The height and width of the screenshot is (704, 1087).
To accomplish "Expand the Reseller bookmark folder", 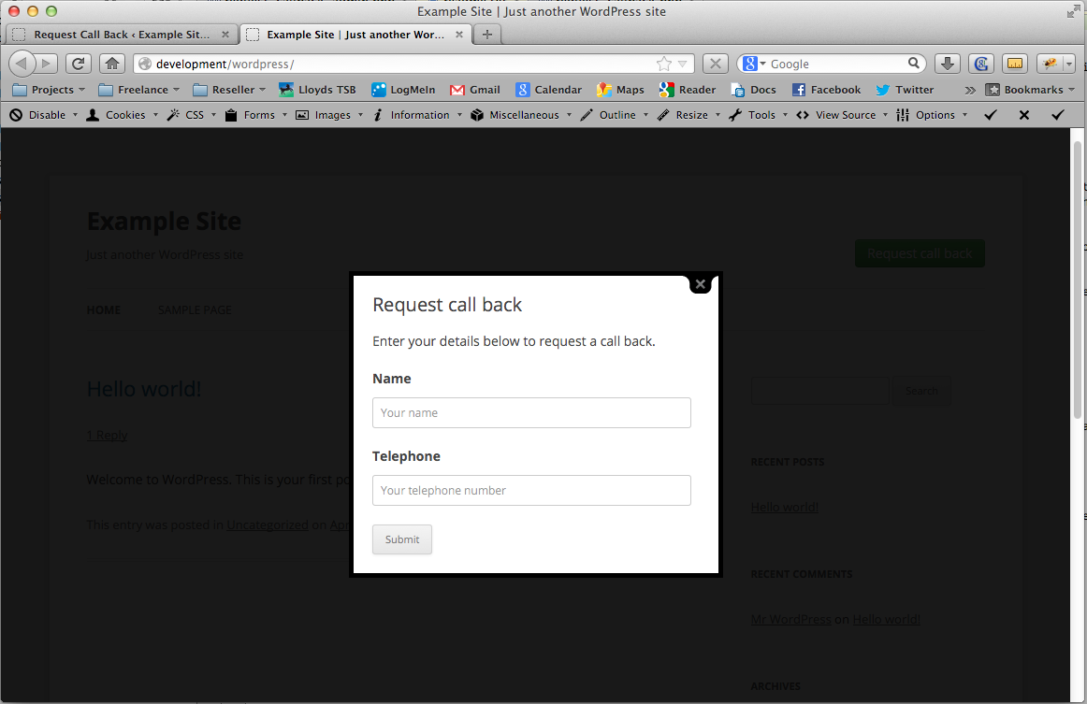I will [229, 90].
